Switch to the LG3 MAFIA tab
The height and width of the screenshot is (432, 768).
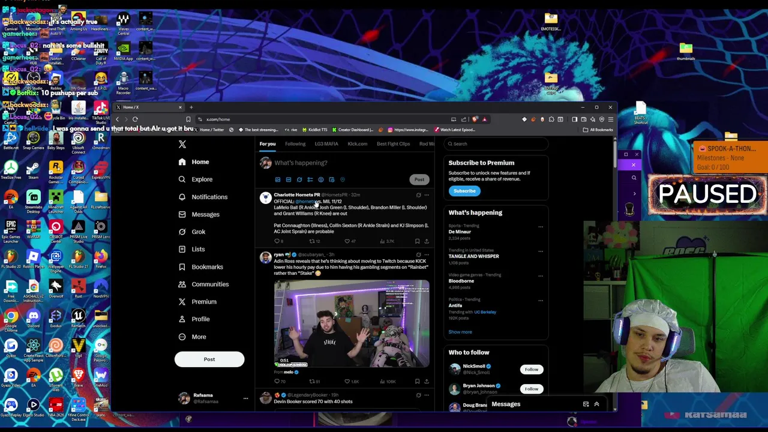click(x=326, y=144)
